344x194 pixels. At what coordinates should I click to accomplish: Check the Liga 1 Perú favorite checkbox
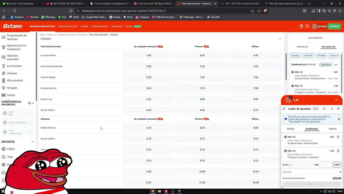pyautogui.click(x=30, y=113)
